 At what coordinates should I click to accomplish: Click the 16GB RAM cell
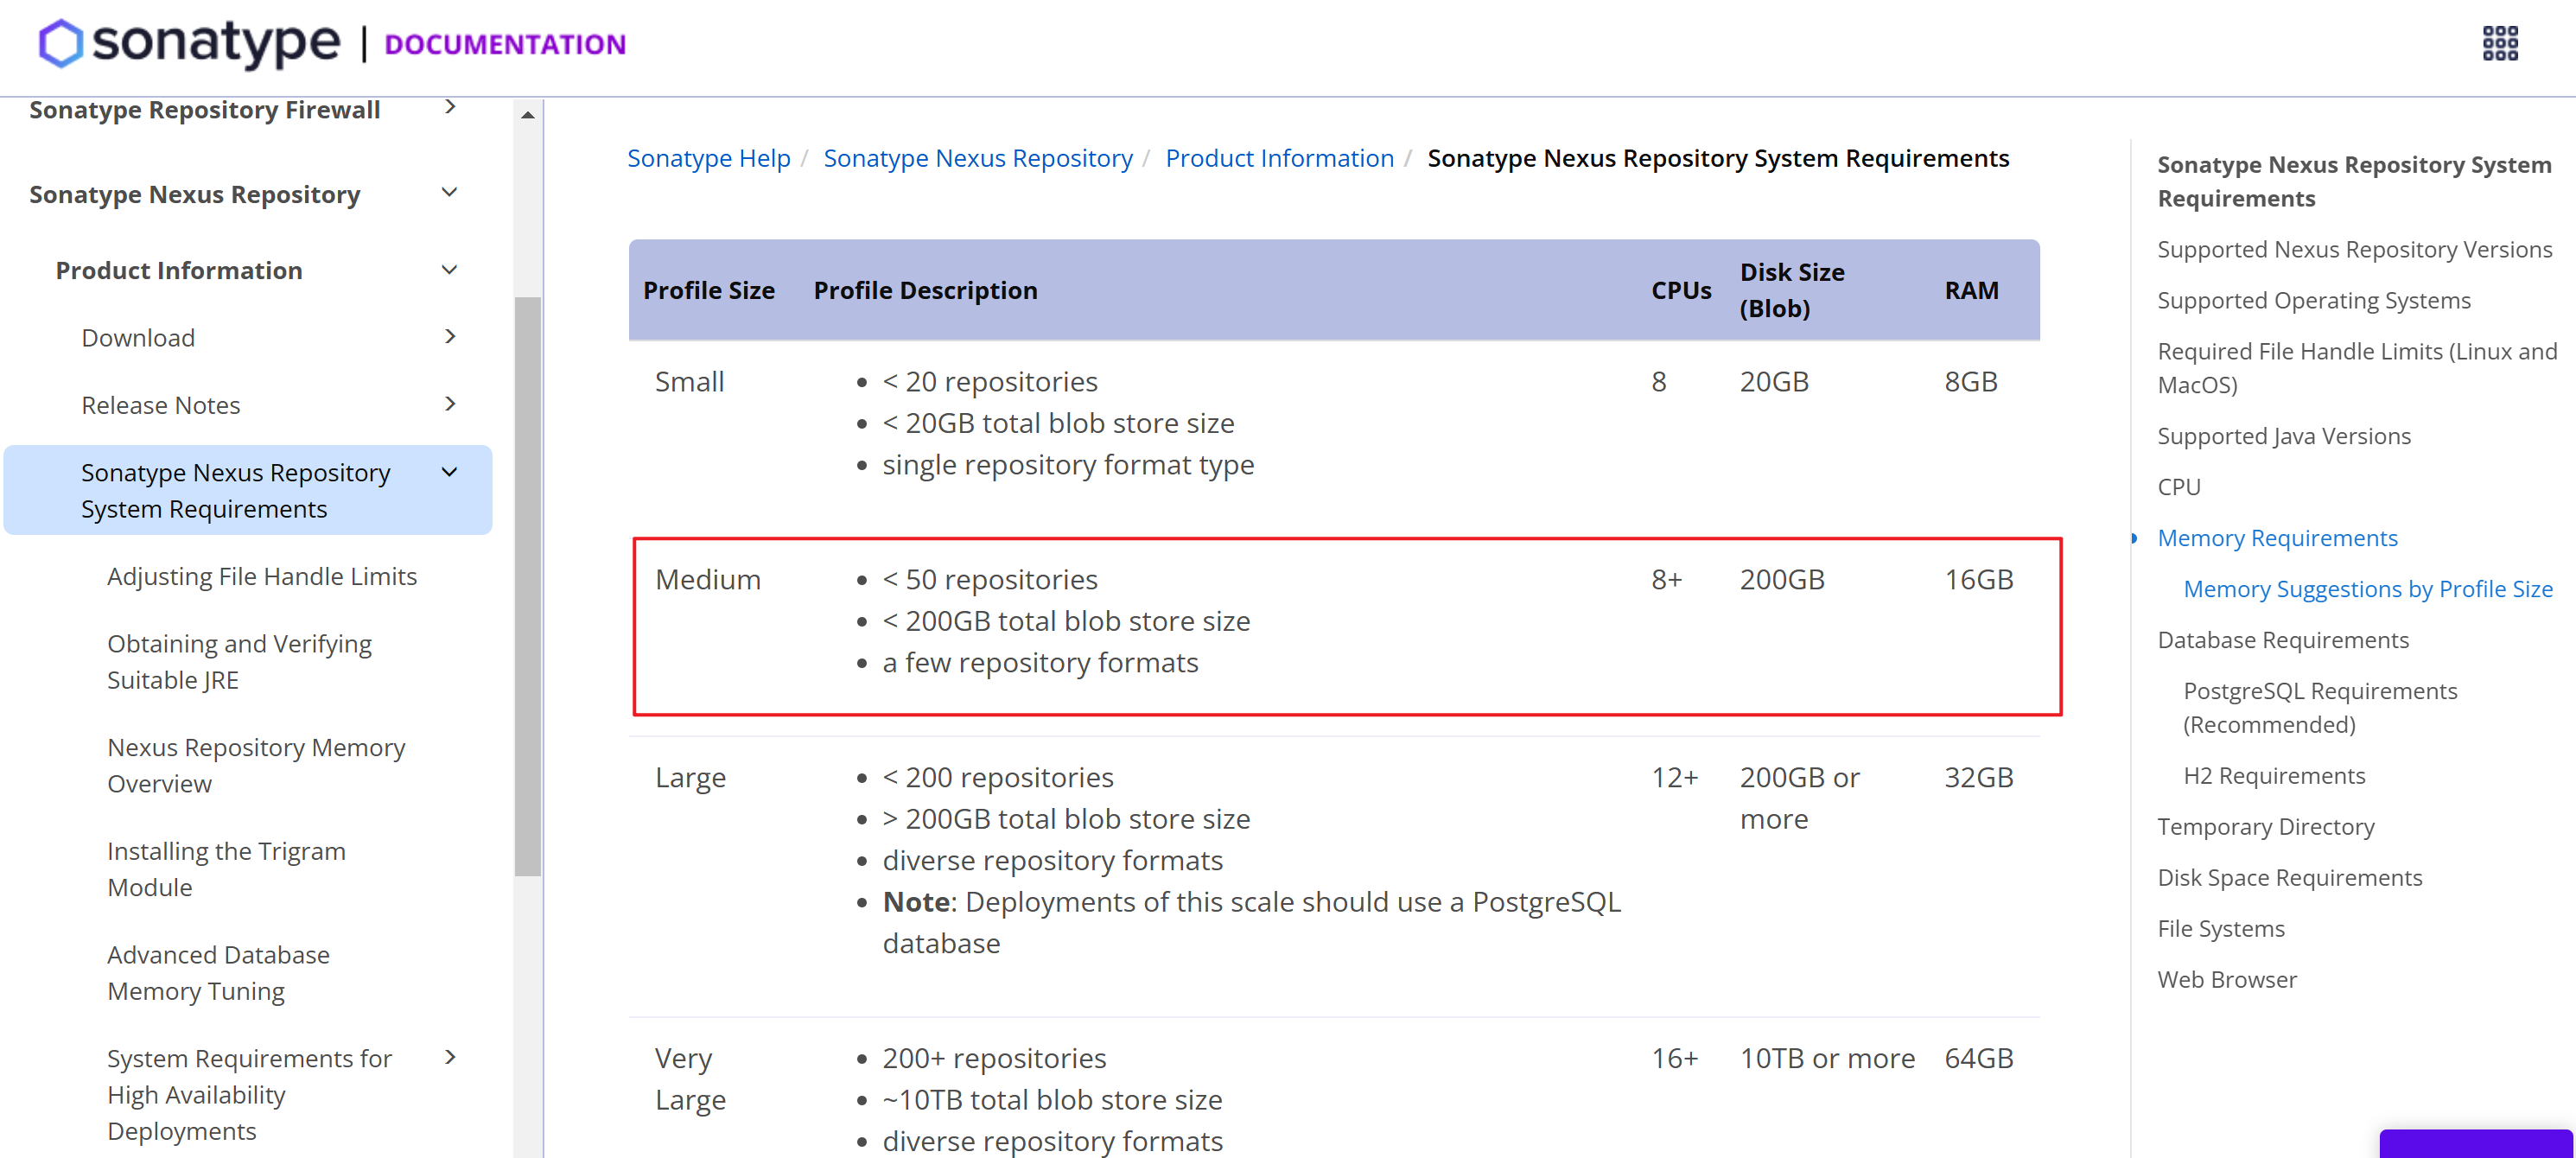[1978, 580]
